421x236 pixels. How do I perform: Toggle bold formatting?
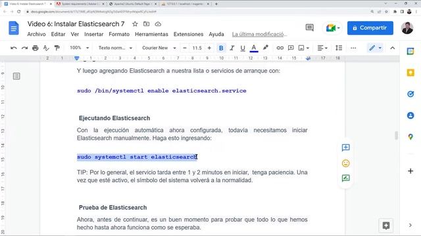tap(221, 48)
